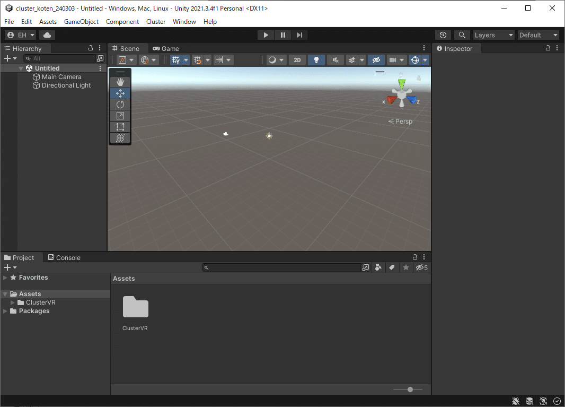Click the Pause button

click(x=282, y=35)
